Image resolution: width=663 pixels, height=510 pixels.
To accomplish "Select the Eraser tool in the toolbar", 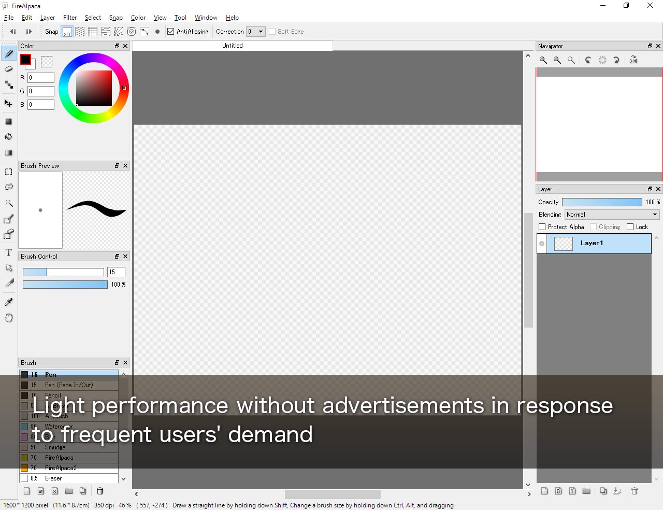I will 9,69.
